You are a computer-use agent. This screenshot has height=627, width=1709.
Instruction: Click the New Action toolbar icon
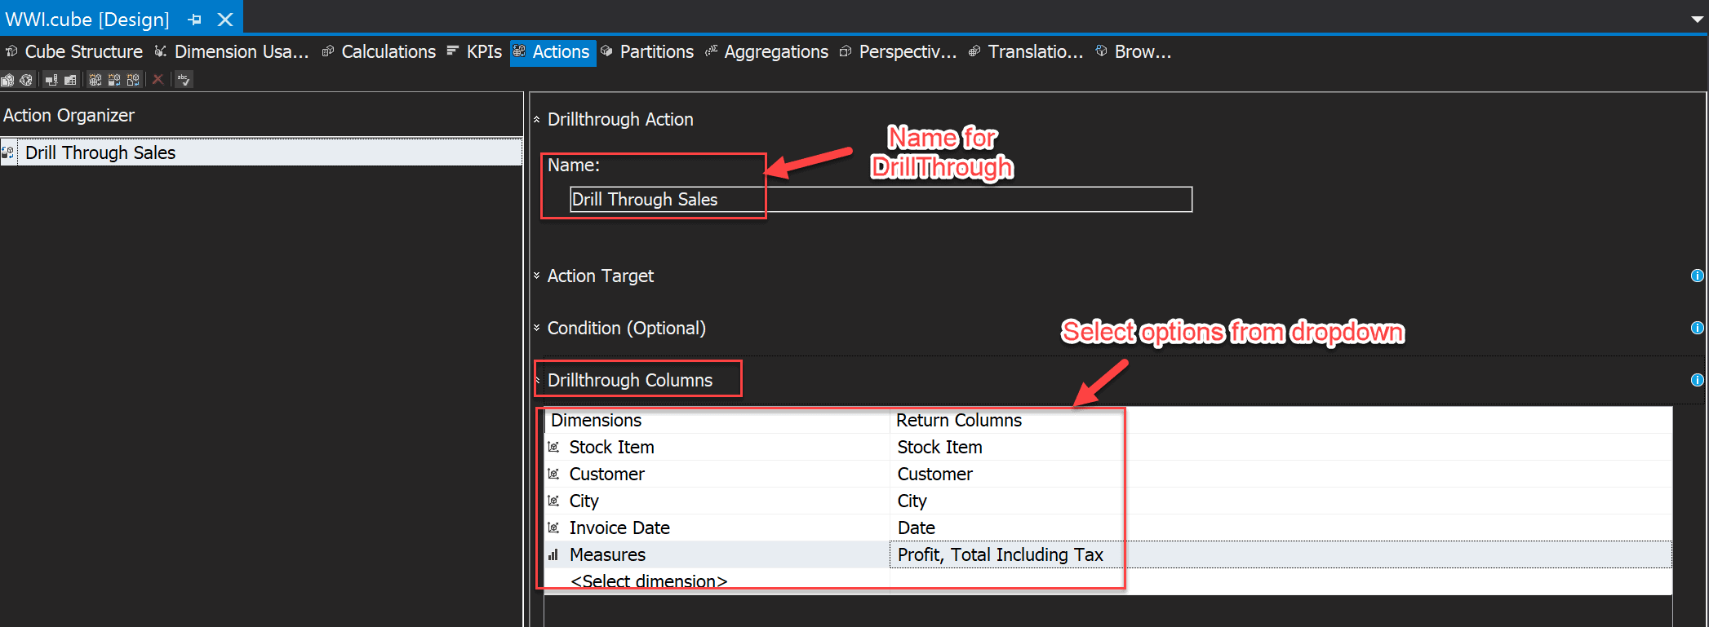point(95,80)
